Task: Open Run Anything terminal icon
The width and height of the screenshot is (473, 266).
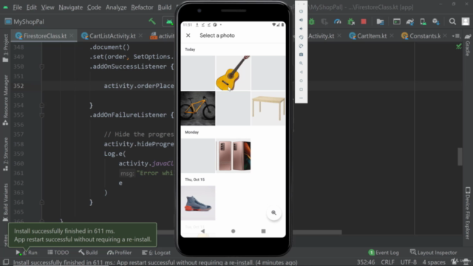Action: [397, 21]
